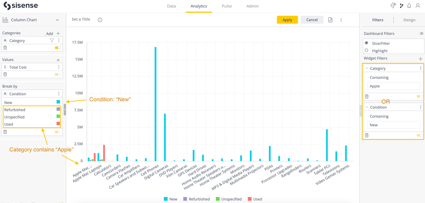The width and height of the screenshot is (425, 203).
Task: Add a new Values field with plus icon
Action: click(x=58, y=60)
